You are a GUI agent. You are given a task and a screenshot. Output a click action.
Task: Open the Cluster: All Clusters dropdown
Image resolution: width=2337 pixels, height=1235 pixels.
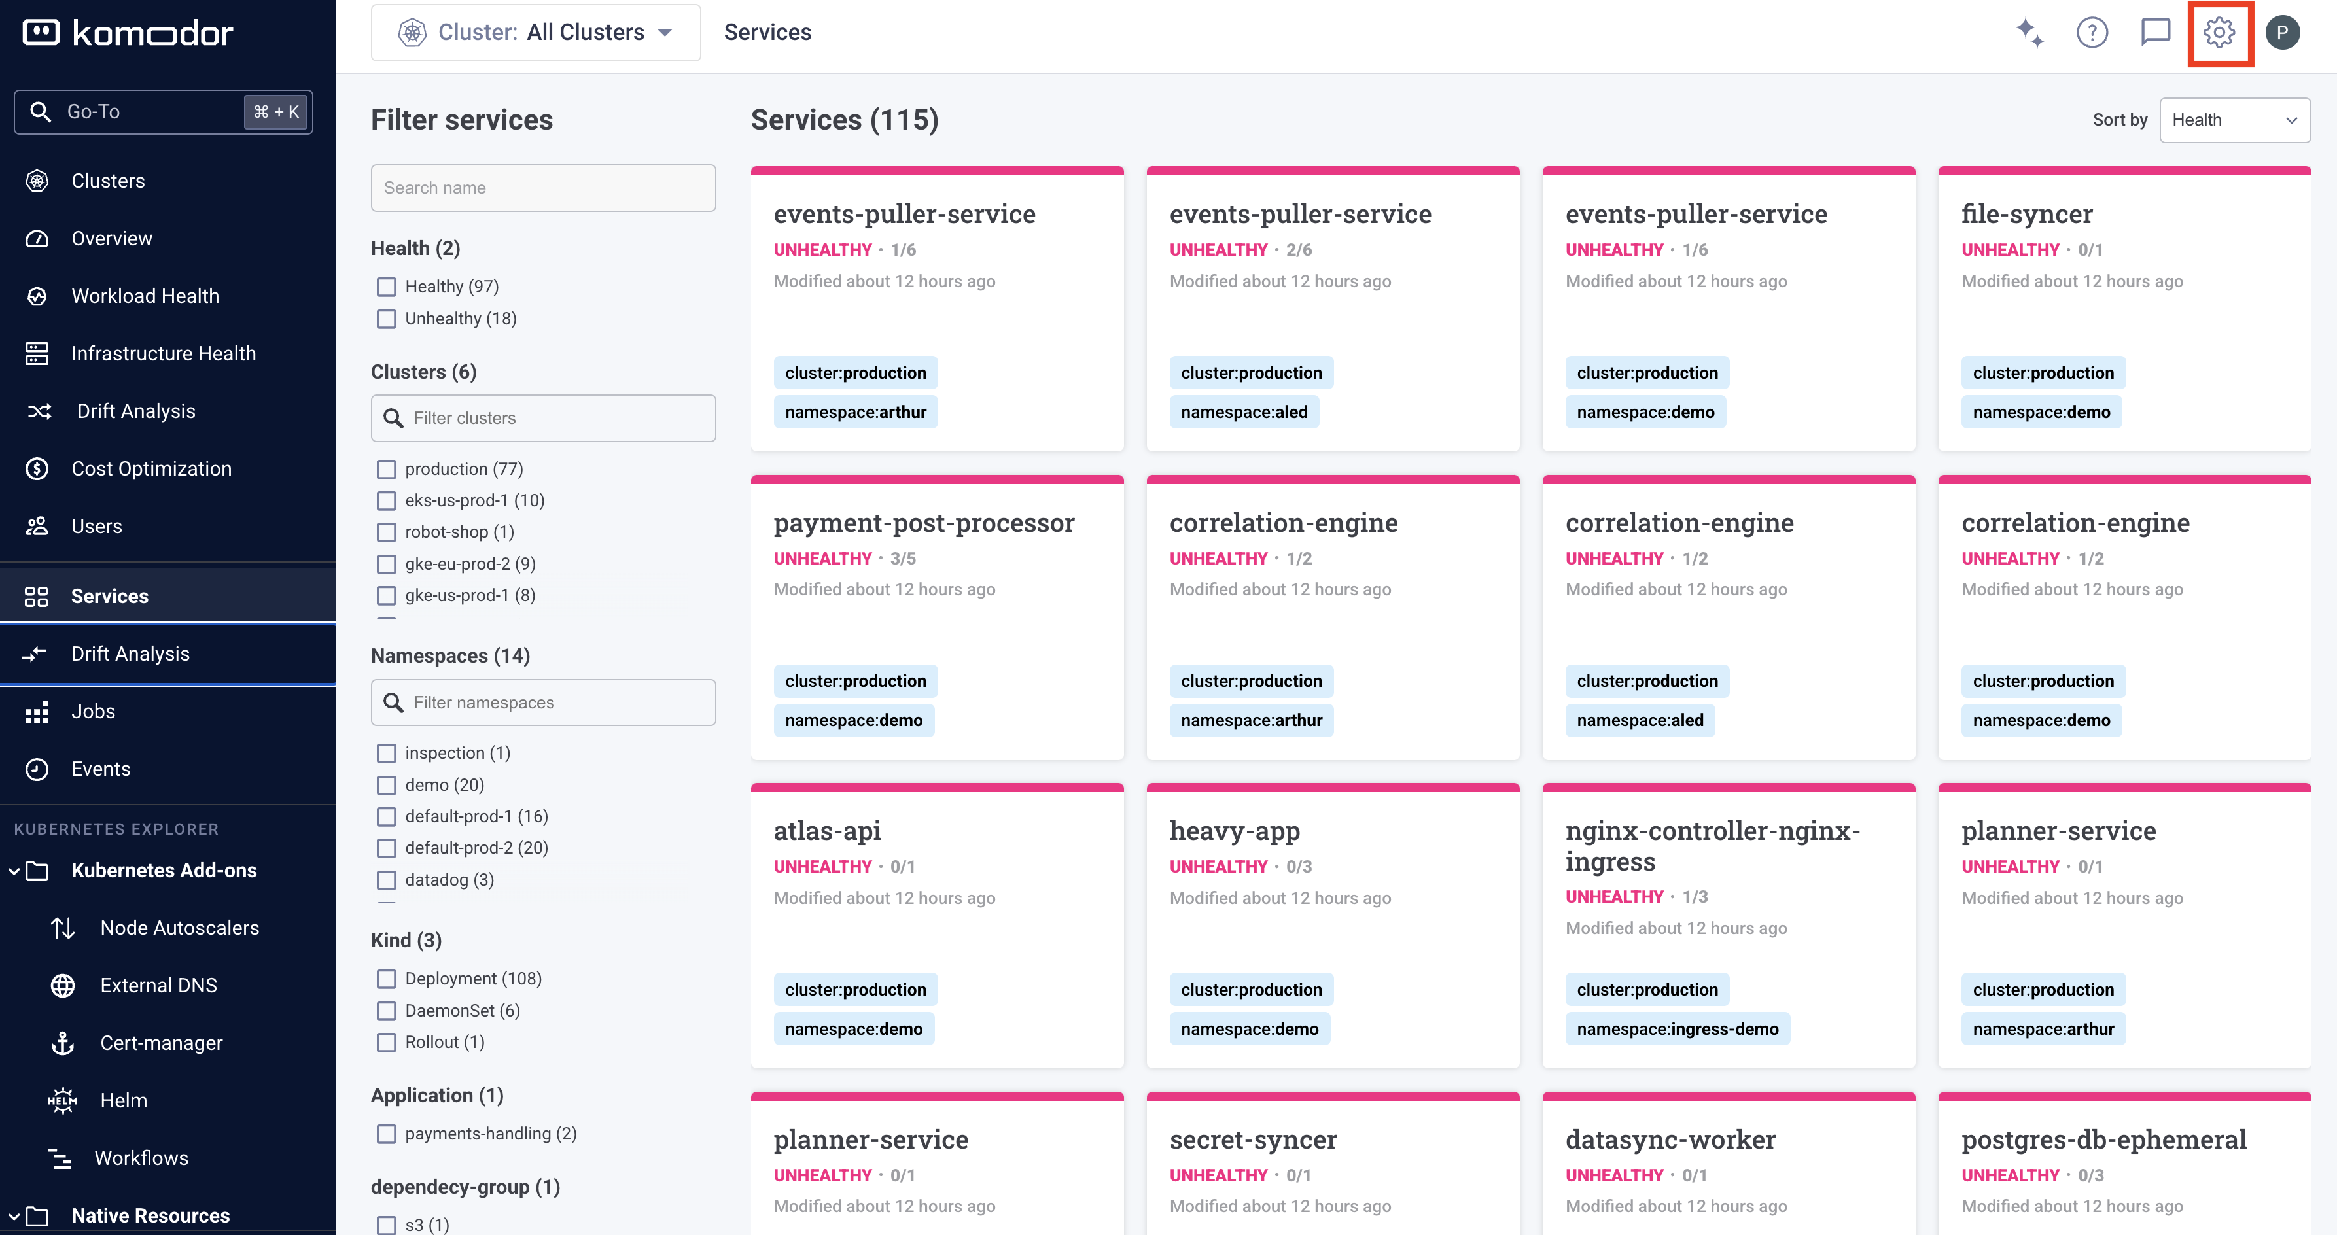535,33
